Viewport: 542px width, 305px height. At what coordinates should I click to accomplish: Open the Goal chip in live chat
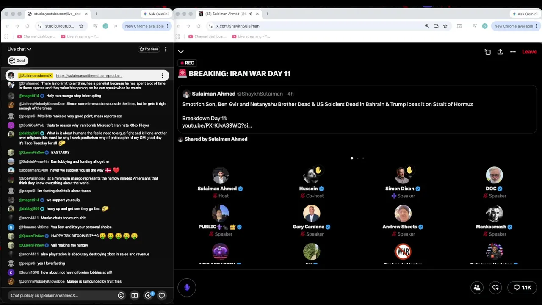[x=18, y=61]
